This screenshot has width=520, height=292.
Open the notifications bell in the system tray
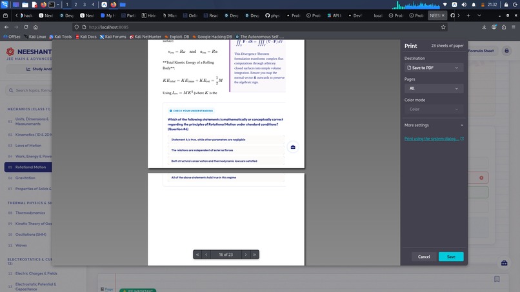coord(474,5)
